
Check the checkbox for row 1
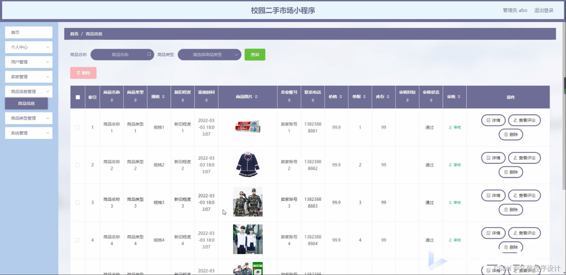(77, 128)
